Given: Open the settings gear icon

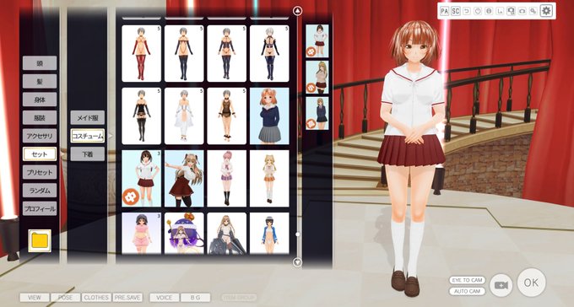Looking at the screenshot, I should tap(546, 11).
